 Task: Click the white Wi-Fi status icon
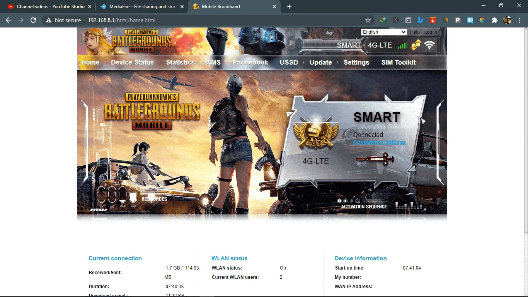click(x=429, y=45)
